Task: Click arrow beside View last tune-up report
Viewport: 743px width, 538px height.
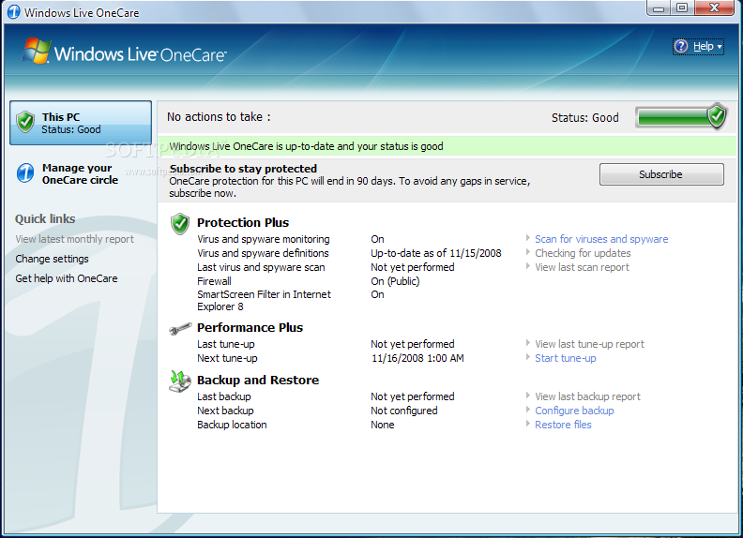Action: [528, 343]
